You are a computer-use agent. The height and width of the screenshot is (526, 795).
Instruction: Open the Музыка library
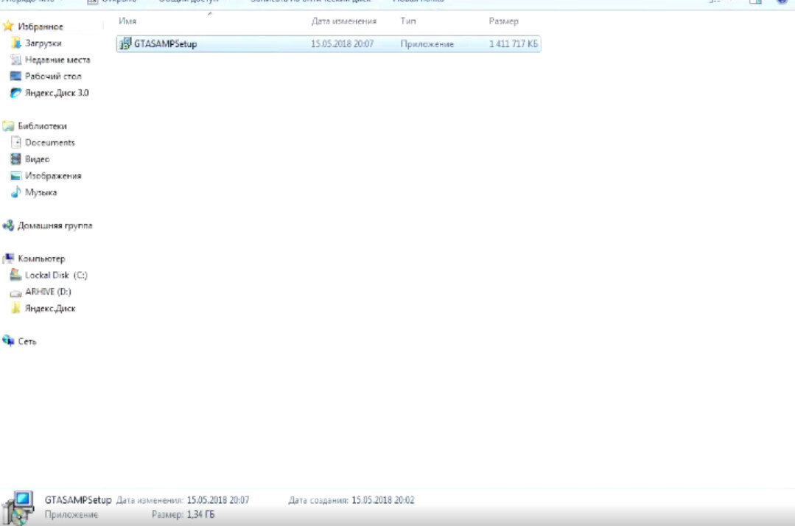tap(41, 192)
